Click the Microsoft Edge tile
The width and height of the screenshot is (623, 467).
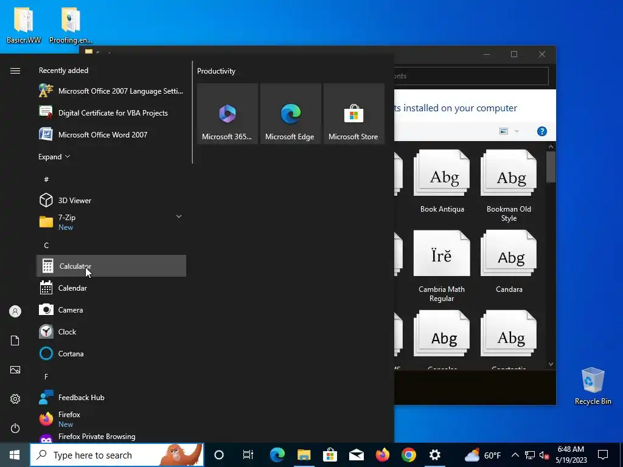[x=290, y=114]
